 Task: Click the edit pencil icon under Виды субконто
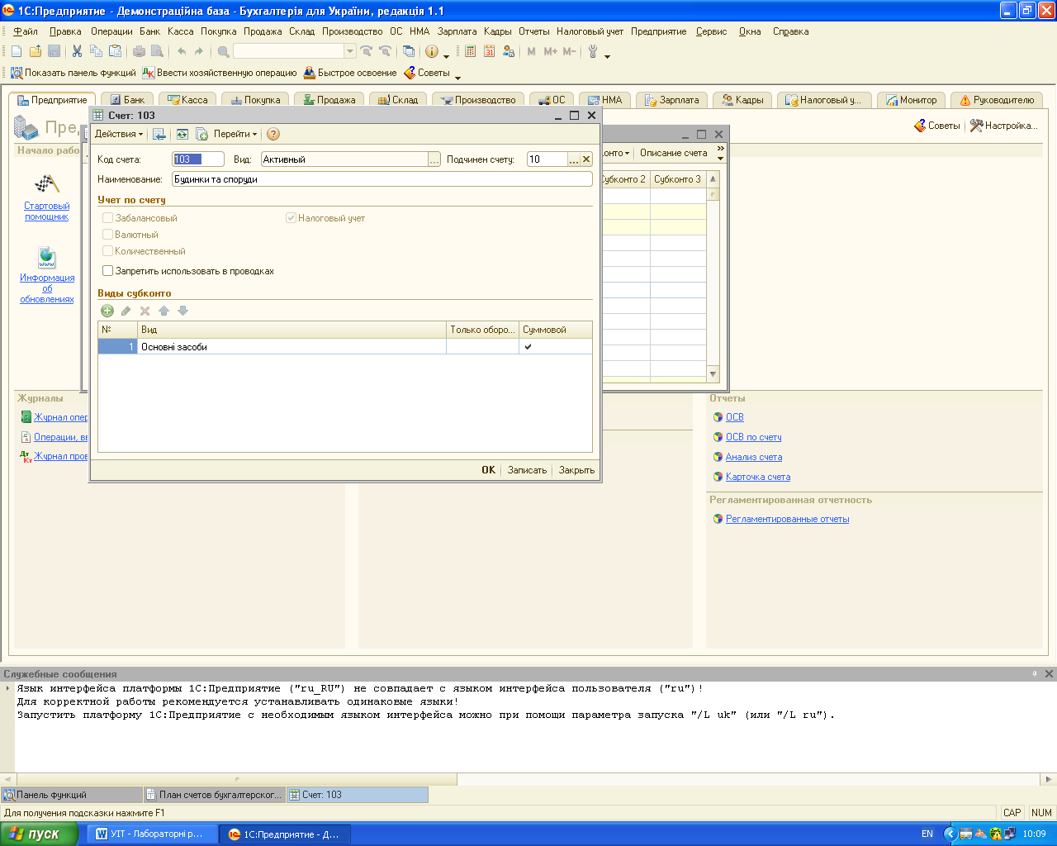(x=126, y=311)
